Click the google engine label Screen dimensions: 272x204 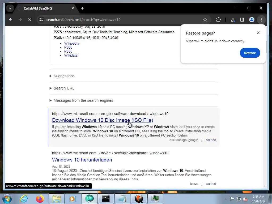[x=193, y=140]
